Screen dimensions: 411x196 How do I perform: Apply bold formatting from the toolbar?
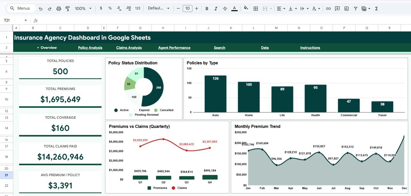coord(207,8)
